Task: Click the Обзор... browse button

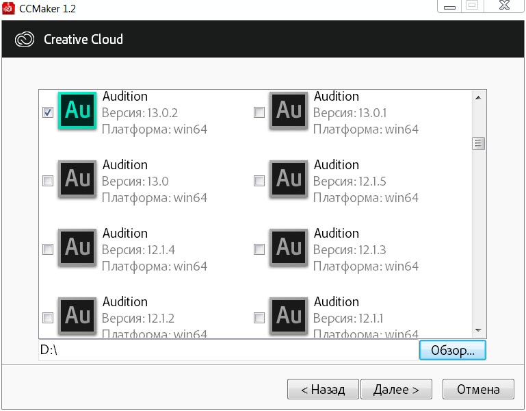Action: pyautogui.click(x=453, y=350)
